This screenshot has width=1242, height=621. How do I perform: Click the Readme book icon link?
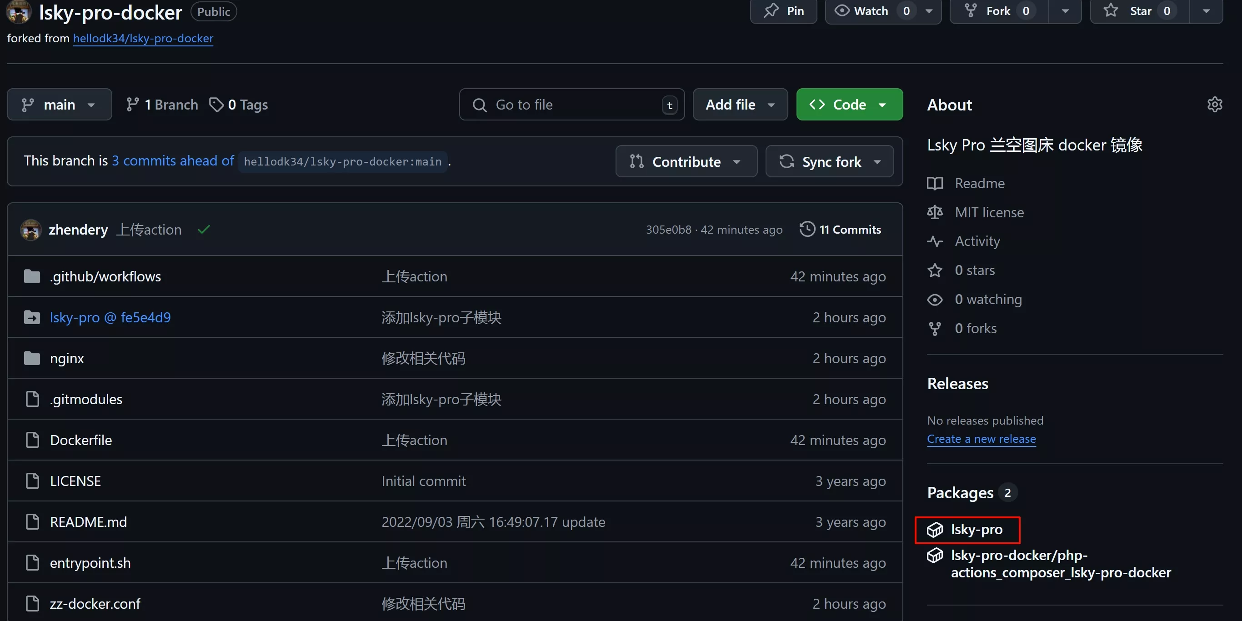[x=934, y=183]
